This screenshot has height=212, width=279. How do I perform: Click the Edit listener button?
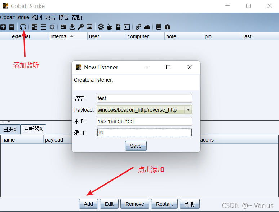coord(109,204)
